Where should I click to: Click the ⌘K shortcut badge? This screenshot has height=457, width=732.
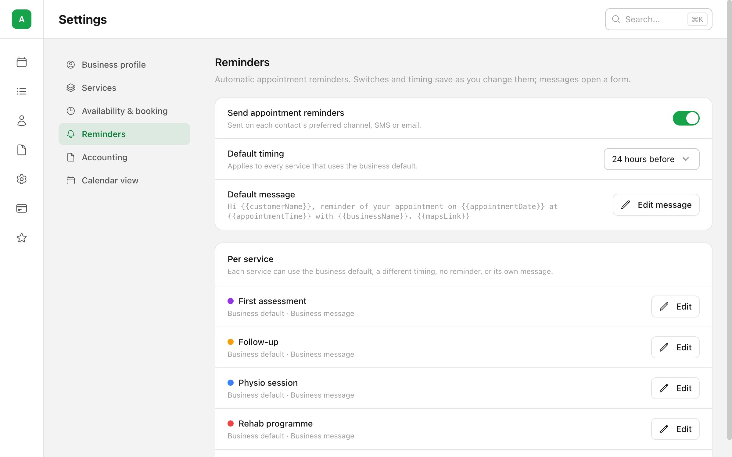697,19
